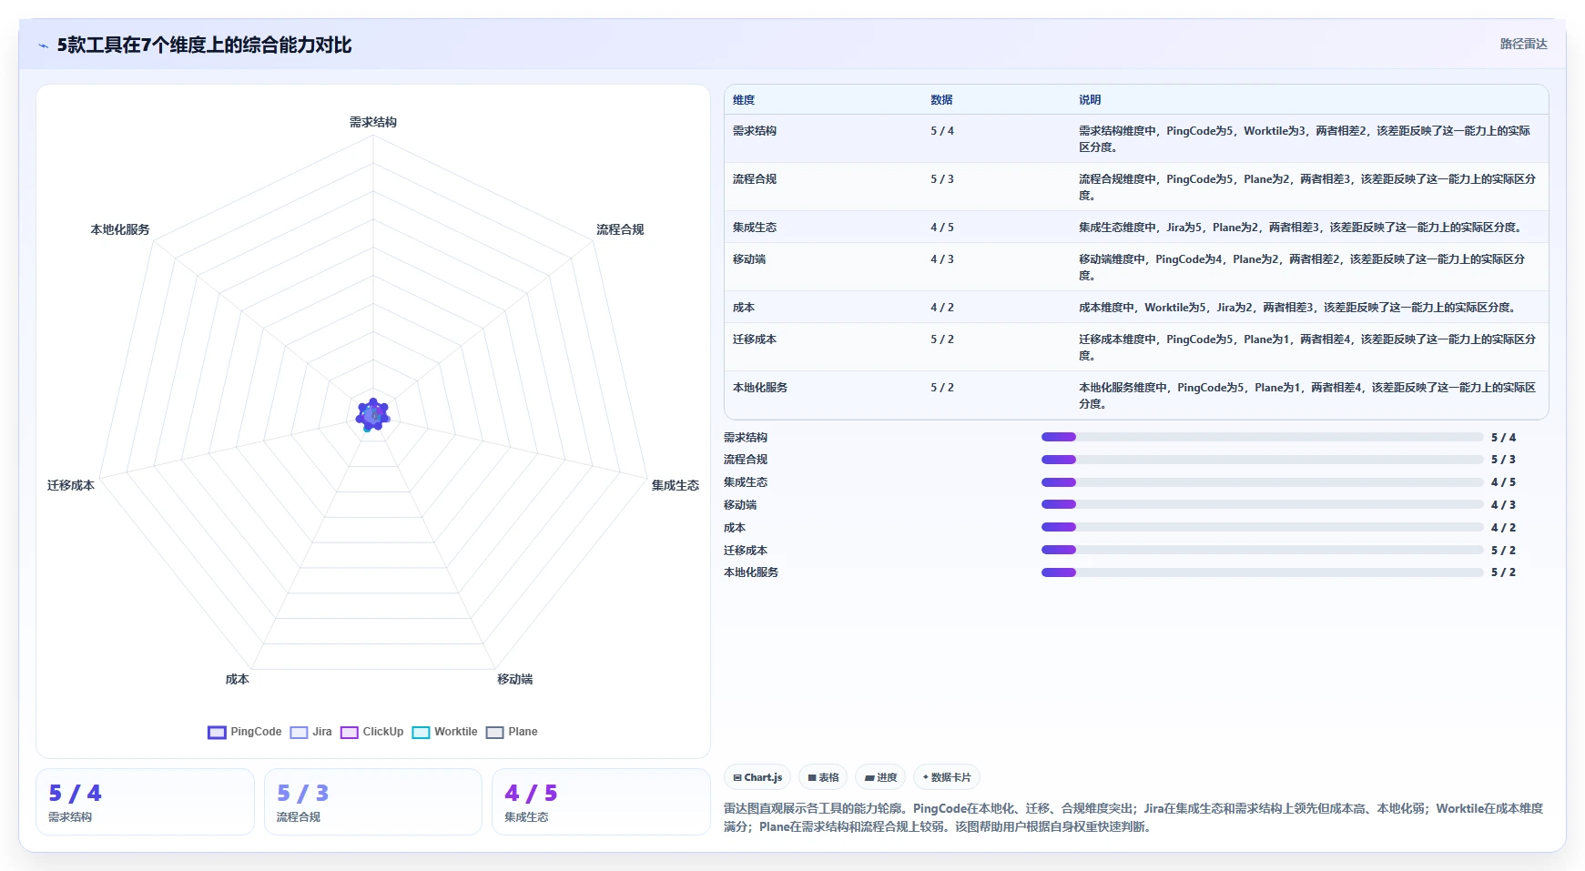Hide the ClickUp series in legend
This screenshot has height=871, width=1585.
[x=371, y=732]
